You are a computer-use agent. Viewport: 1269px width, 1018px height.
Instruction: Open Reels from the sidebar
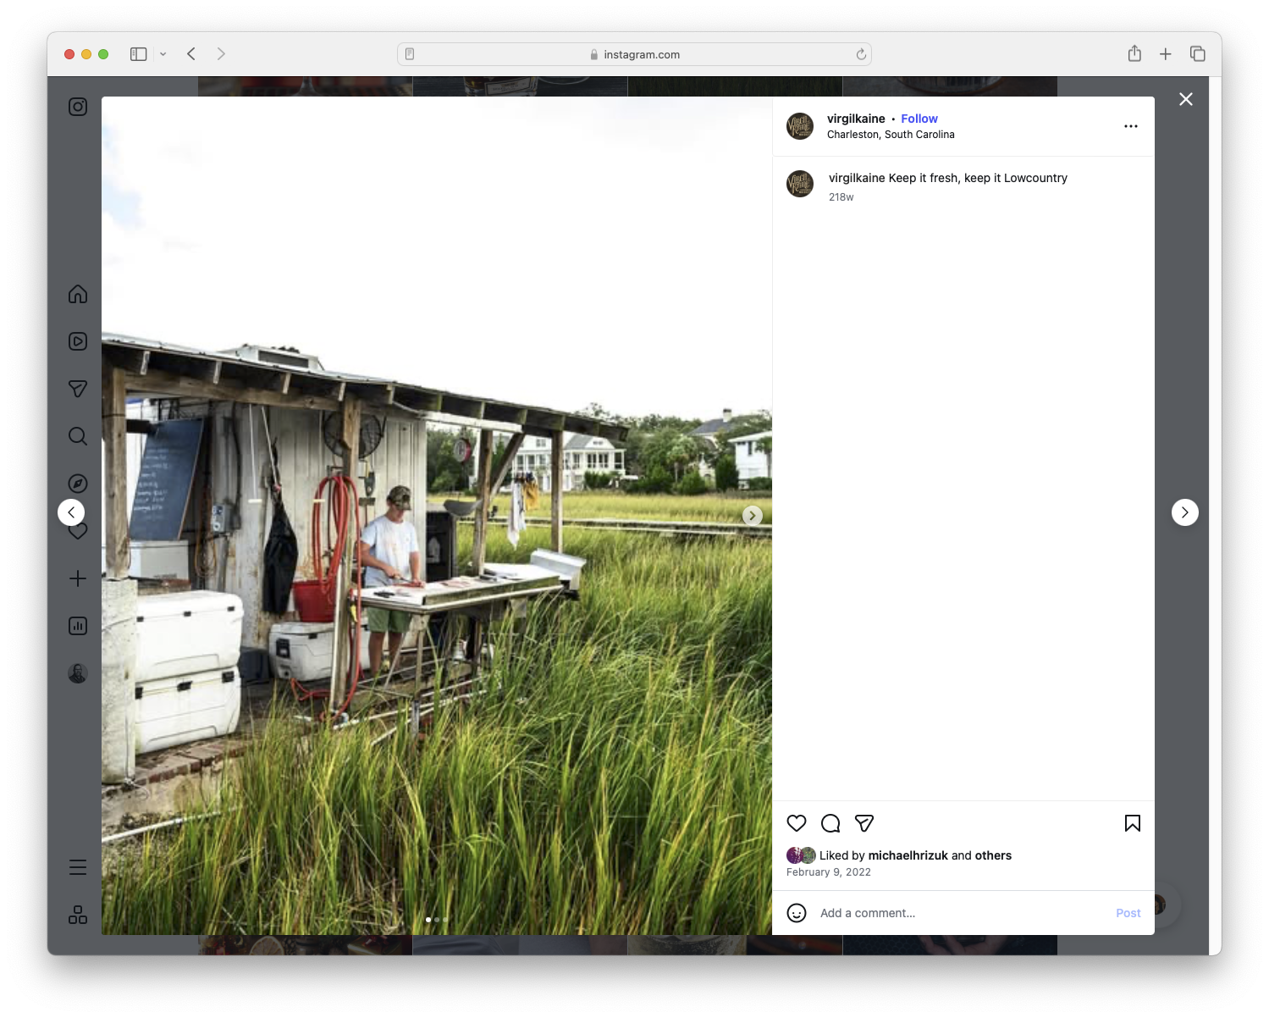[78, 341]
